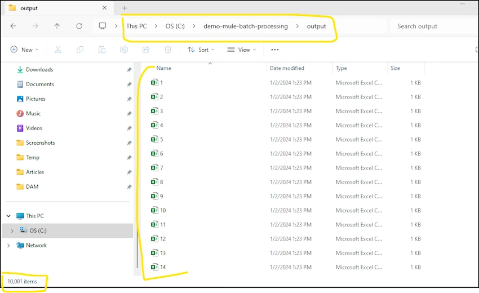The image size is (479, 293).
Task: Click the Paste clipboard icon
Action: click(102, 50)
